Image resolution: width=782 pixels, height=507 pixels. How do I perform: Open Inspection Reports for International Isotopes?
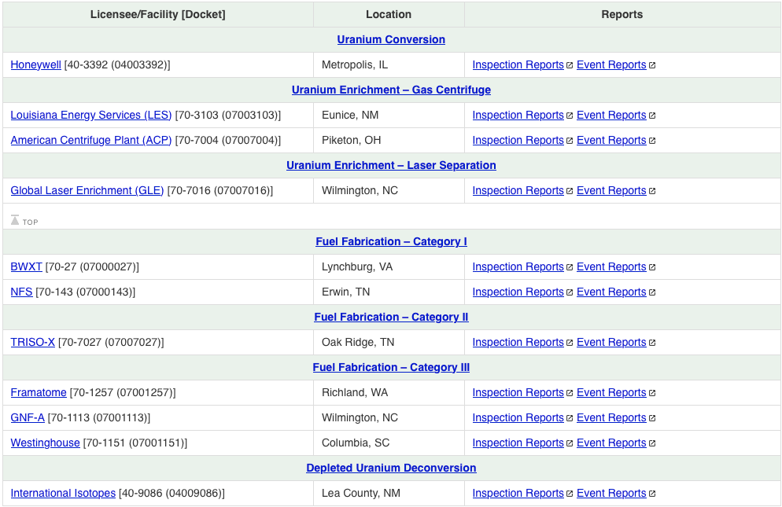[518, 493]
